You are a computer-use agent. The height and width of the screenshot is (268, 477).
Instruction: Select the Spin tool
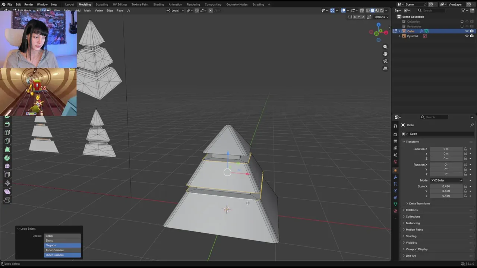pos(7,157)
